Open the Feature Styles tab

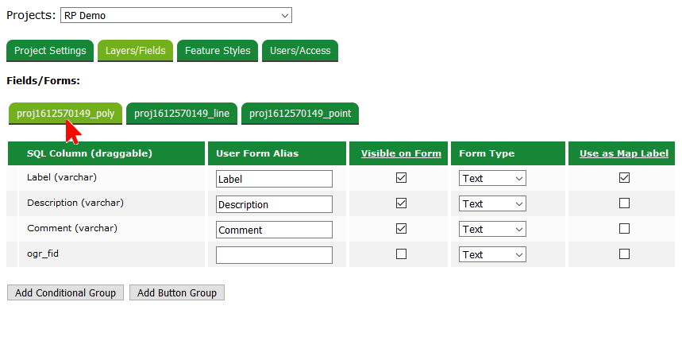pyautogui.click(x=218, y=51)
